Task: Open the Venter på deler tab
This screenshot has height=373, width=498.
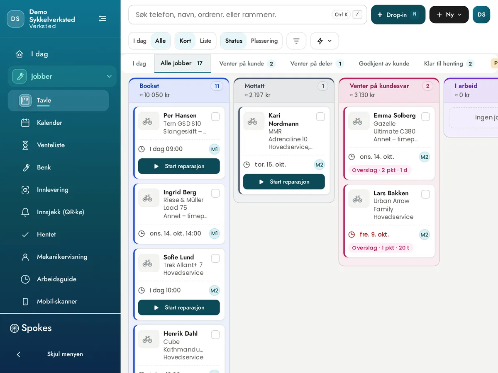Action: tap(317, 63)
